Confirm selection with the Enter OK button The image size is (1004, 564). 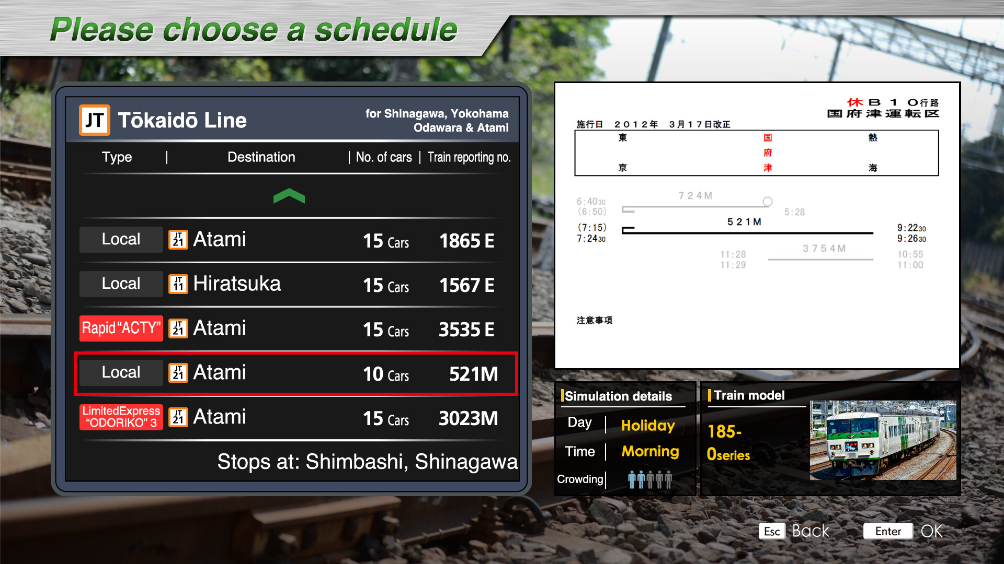pyautogui.click(x=888, y=531)
